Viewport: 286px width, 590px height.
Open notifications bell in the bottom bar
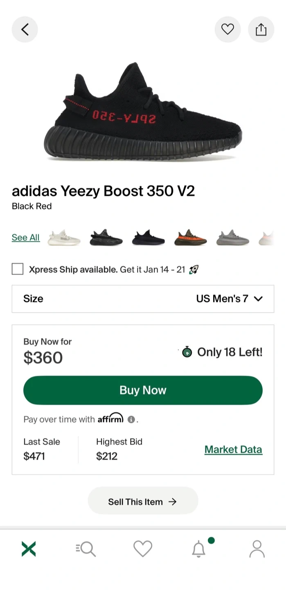click(x=199, y=549)
